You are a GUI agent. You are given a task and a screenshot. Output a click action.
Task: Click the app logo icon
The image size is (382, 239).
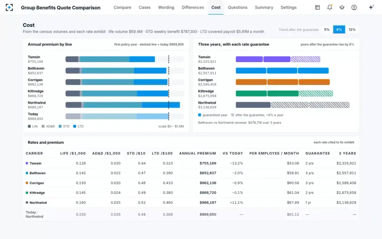pyautogui.click(x=9, y=7)
